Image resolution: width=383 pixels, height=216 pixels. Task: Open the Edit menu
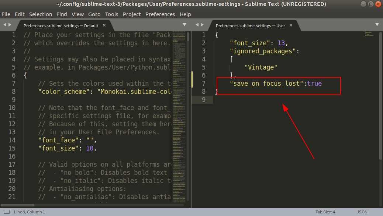pos(20,14)
